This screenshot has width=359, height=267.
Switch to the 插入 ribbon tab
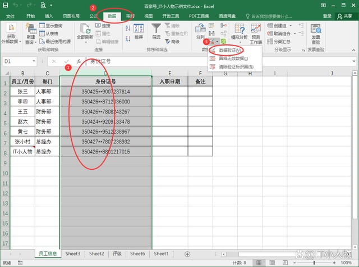(49, 16)
